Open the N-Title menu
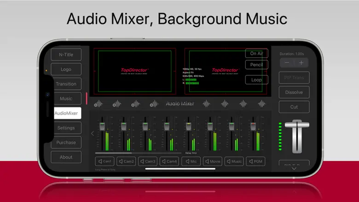Screen dimensions: 359x202 point(66,54)
